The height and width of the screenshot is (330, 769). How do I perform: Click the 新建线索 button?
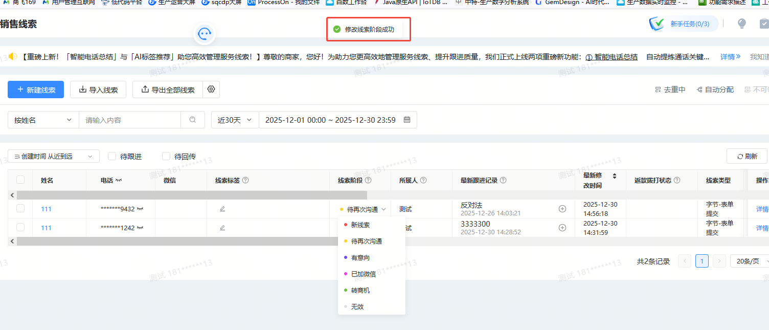coord(36,90)
